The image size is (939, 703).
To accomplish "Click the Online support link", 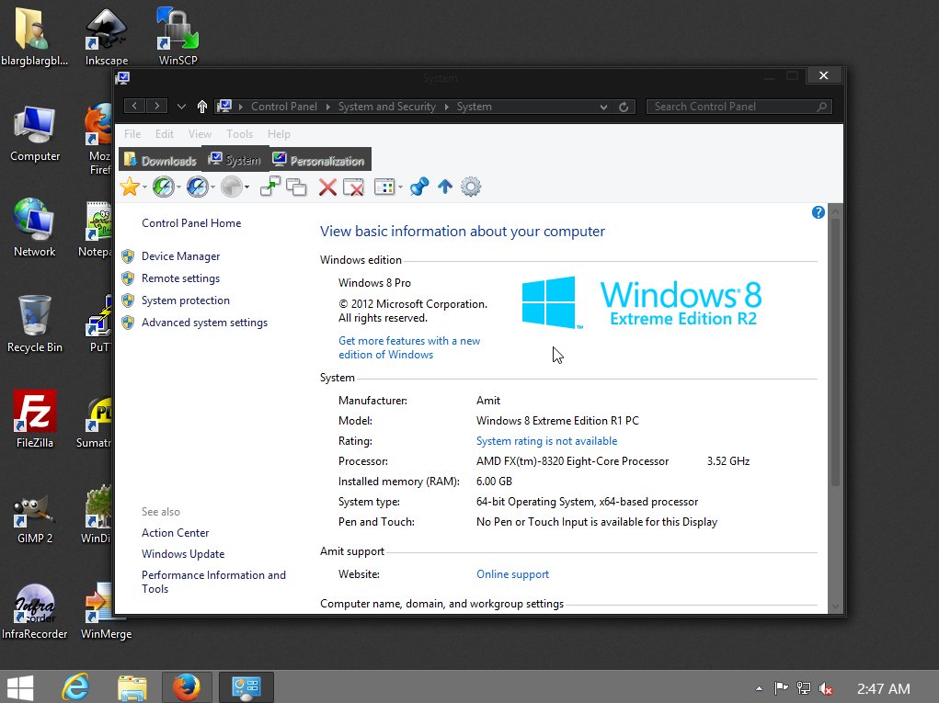I will [512, 574].
